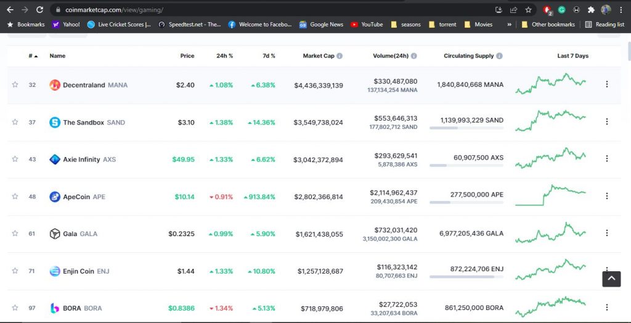Bookmark this page with star icon

(x=528, y=10)
